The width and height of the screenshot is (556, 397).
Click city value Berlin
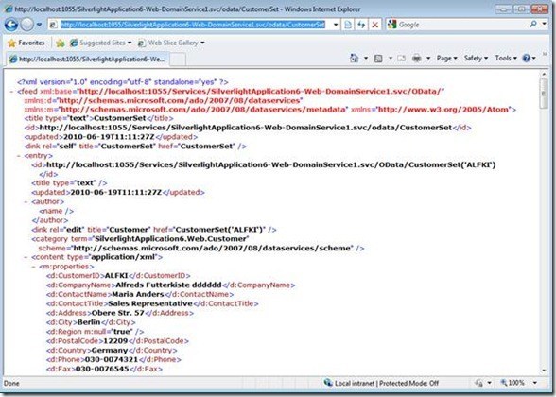(x=89, y=322)
